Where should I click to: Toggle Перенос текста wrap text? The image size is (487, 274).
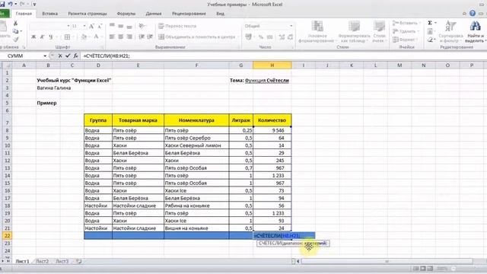pos(177,26)
